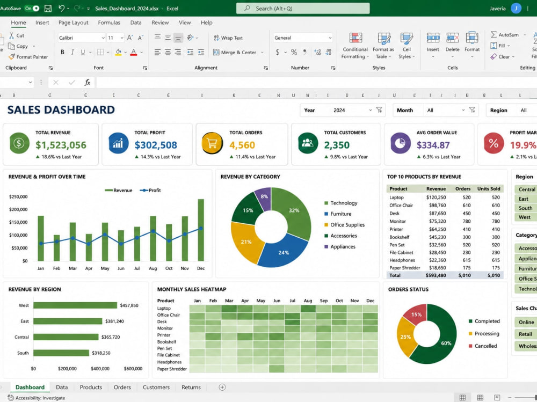Image resolution: width=537 pixels, height=402 pixels.
Task: Toggle Align Left
Action: pyautogui.click(x=157, y=52)
